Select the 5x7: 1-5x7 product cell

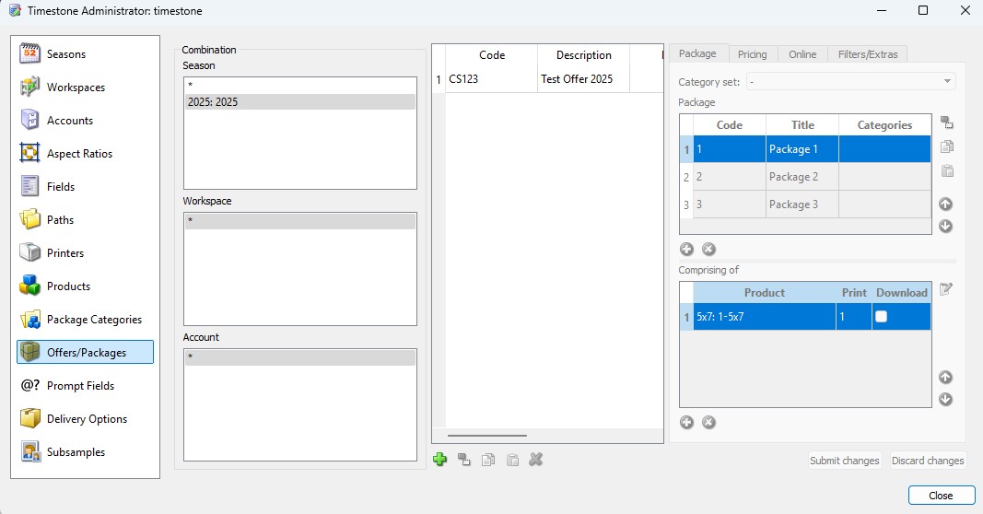coord(765,317)
